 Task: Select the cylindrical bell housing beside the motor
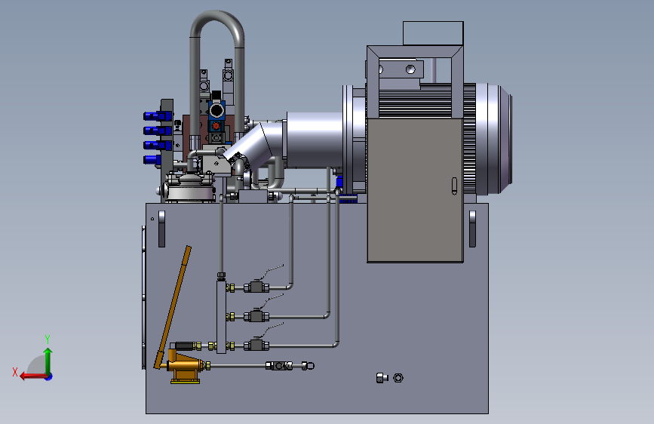(315, 140)
